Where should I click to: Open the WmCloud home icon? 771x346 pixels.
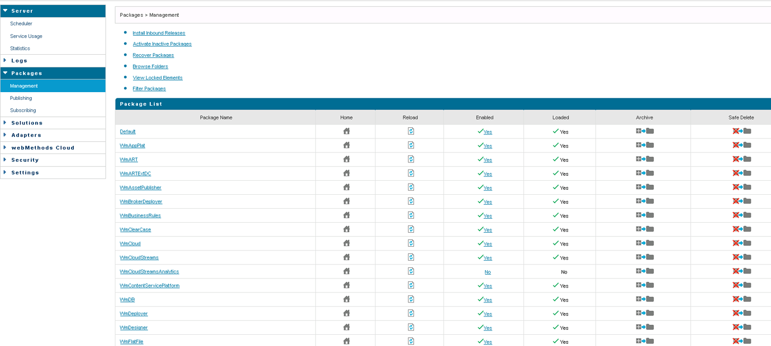coord(346,243)
